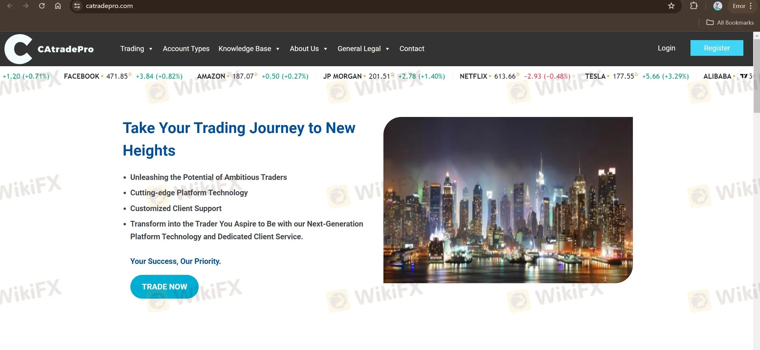Click the TRADE NOW button
Image resolution: width=760 pixels, height=350 pixels.
click(164, 286)
